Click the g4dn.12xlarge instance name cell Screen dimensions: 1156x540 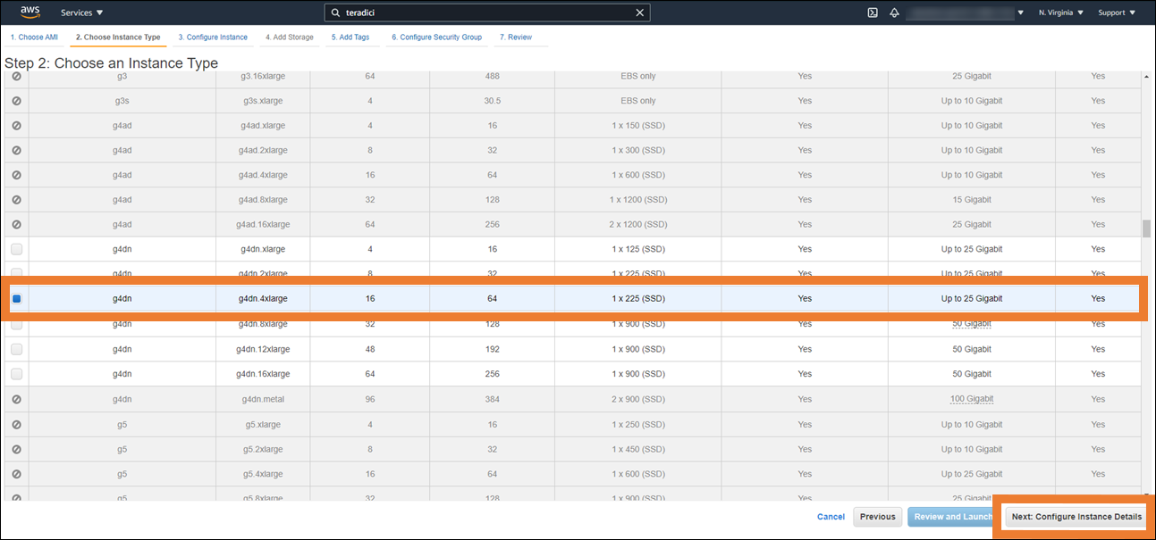[x=263, y=349]
